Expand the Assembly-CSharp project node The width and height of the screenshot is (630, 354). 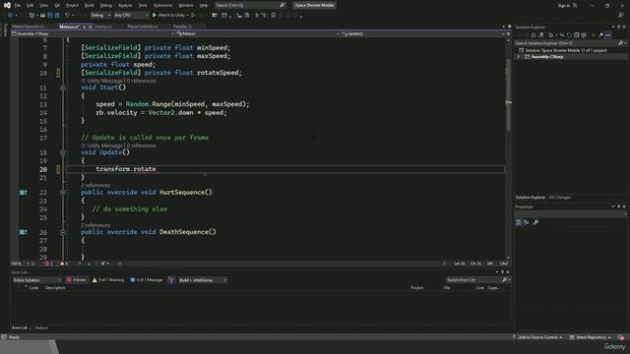pos(519,57)
